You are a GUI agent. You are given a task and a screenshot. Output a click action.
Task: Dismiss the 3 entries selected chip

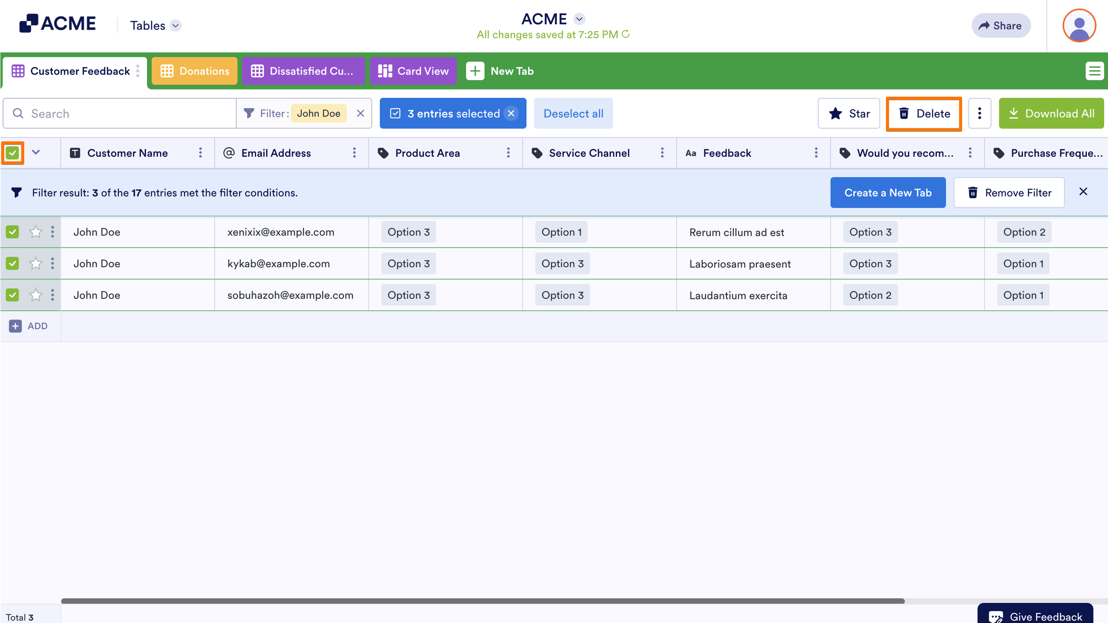pos(511,113)
